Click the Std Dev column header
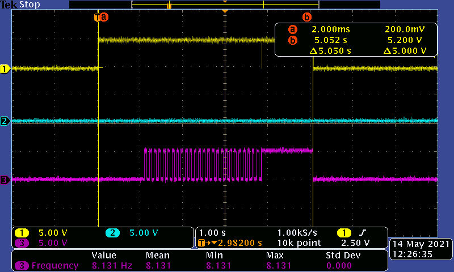454x272 pixels. (x=343, y=256)
